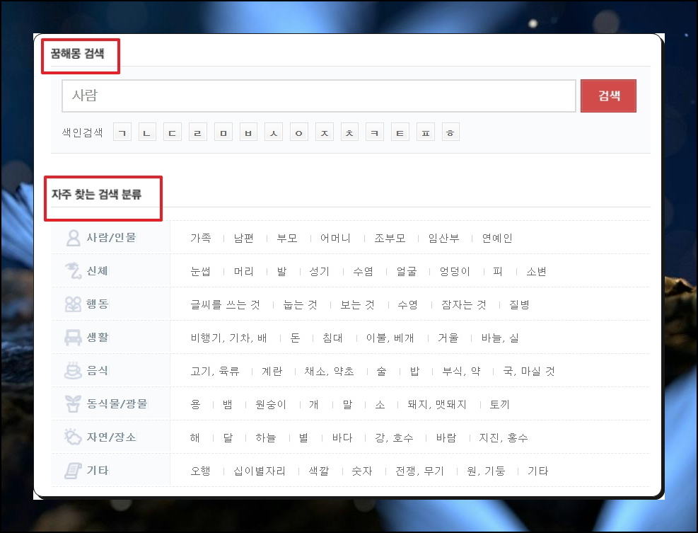
Task: Click the 기타 scroll paper icon
Action: click(x=73, y=471)
